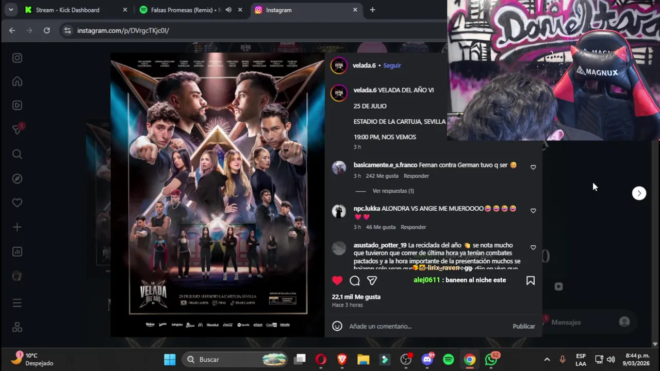Close the Kick Dashboard tab
This screenshot has height=371, width=660.
pyautogui.click(x=125, y=10)
